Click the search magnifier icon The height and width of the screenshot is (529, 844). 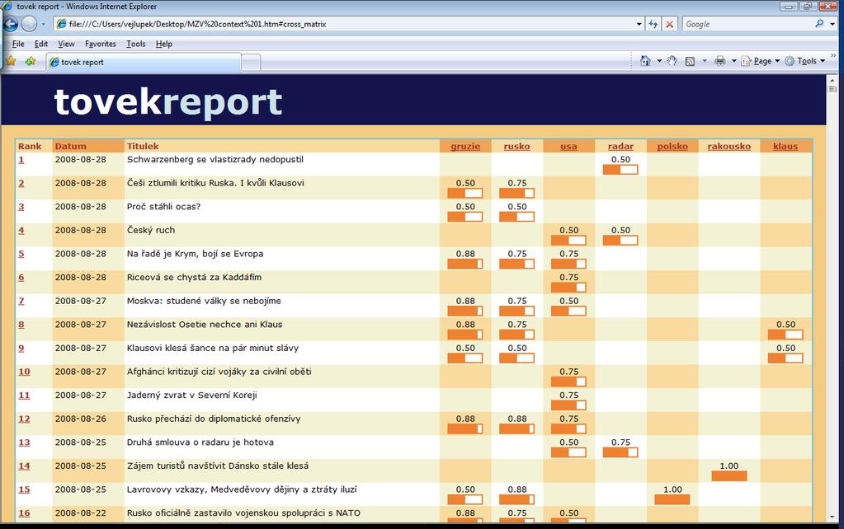pos(819,24)
